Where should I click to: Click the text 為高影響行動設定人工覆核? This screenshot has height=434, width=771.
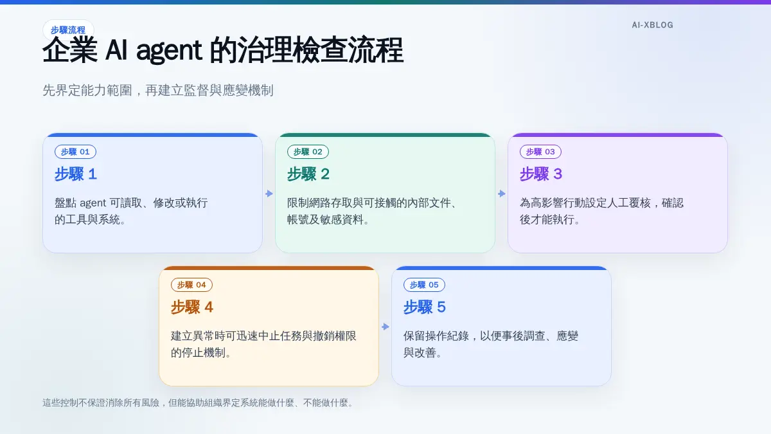tap(585, 203)
